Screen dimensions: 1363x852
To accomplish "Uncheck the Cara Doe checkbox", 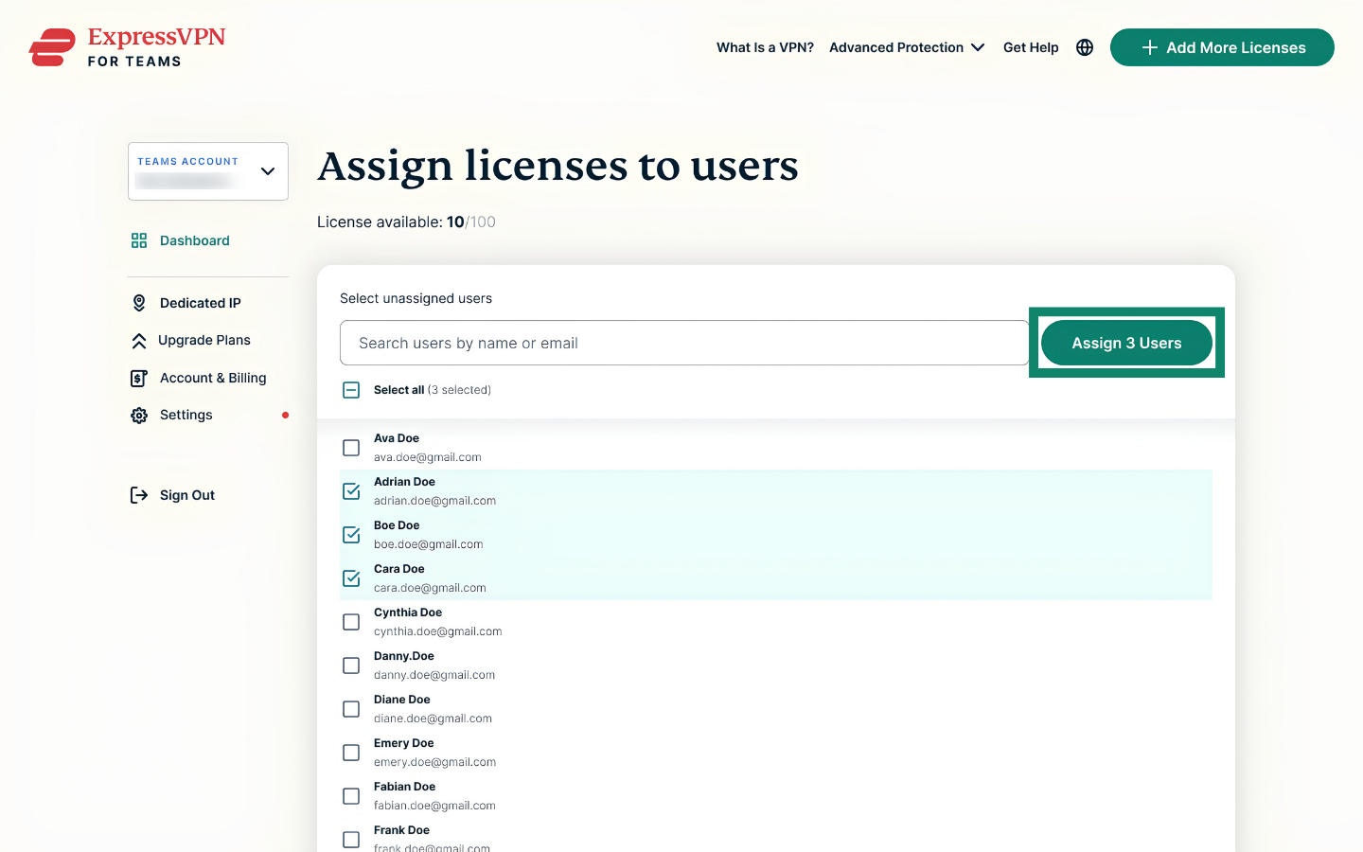I will [x=351, y=578].
